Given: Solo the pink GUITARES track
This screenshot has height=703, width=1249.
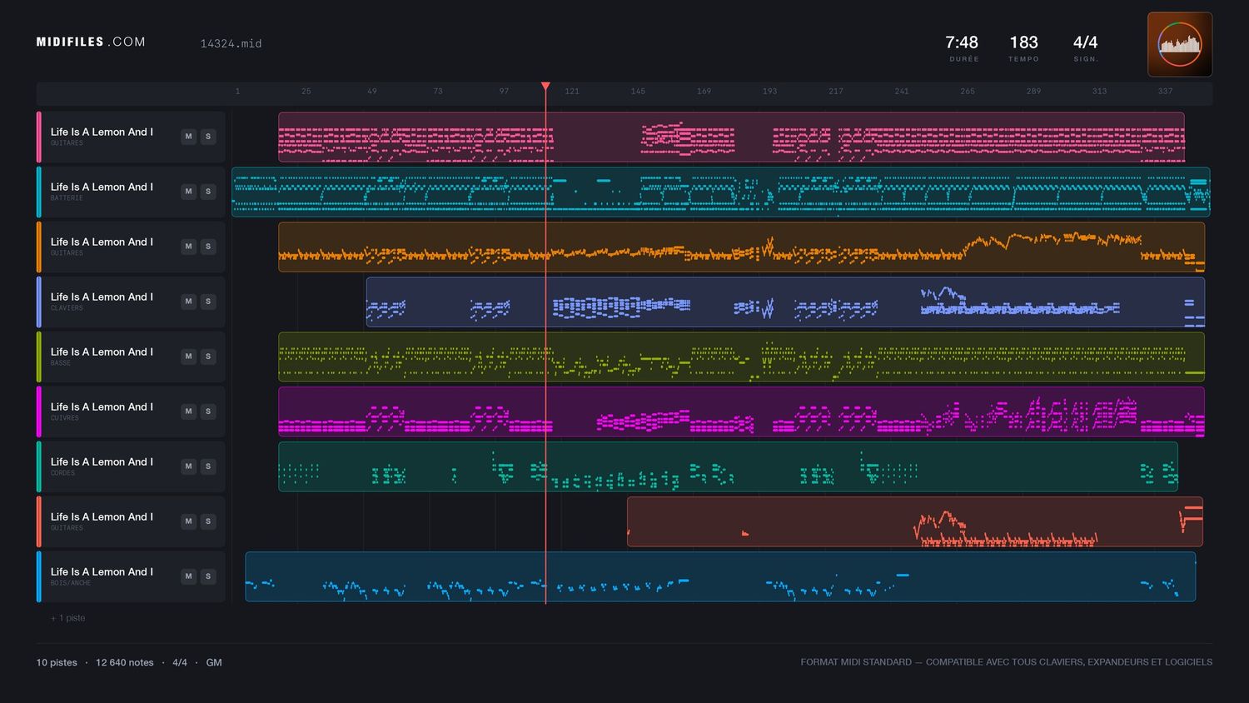Looking at the screenshot, I should [x=208, y=137].
